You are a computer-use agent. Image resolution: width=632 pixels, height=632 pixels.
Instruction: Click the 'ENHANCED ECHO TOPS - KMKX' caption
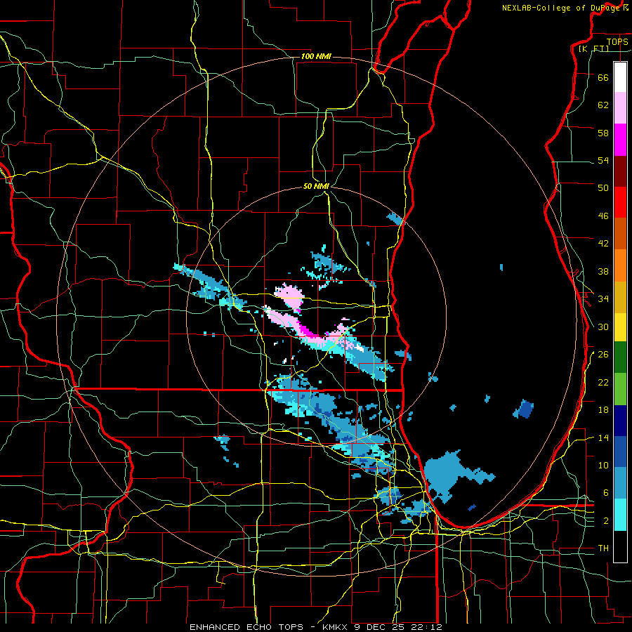pyautogui.click(x=269, y=627)
